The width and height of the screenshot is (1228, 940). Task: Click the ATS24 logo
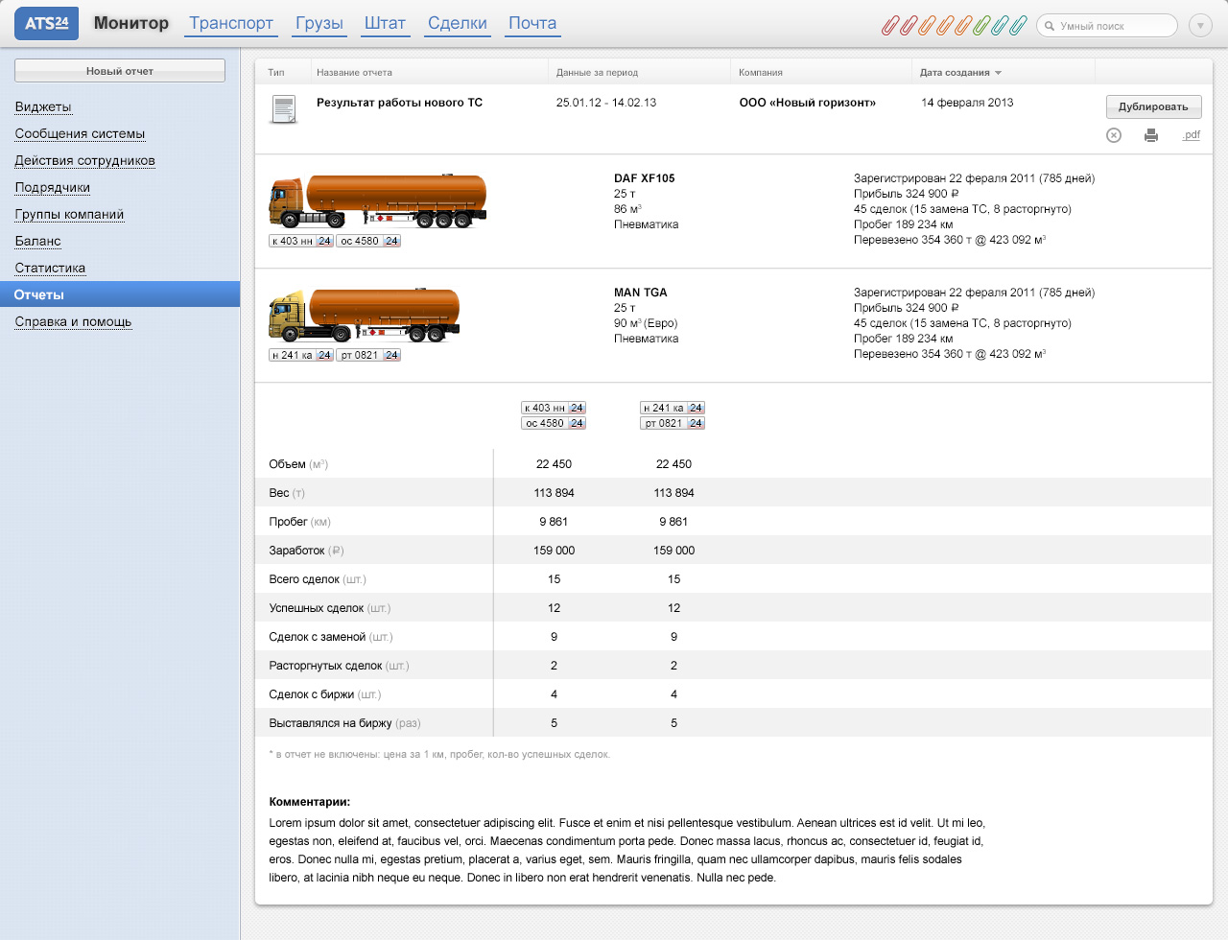tap(46, 24)
